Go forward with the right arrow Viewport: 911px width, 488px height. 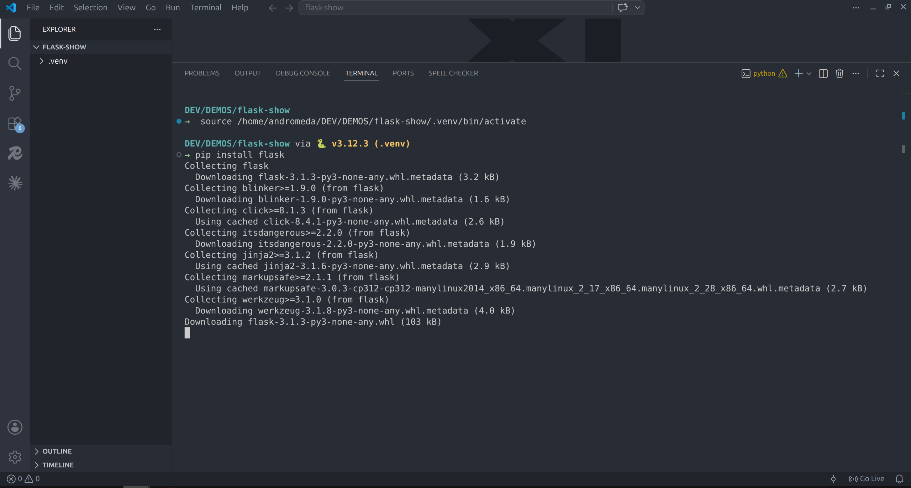289,8
